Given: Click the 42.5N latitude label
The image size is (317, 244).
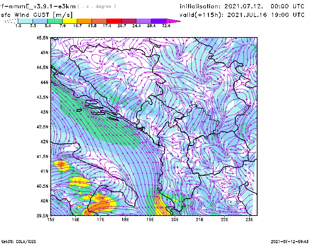Looking at the screenshot, I should (42, 127).
